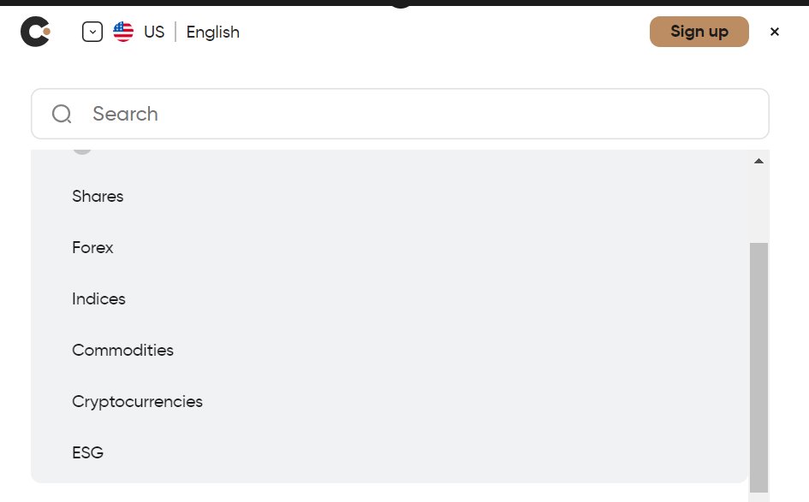
Task: Close the menu with the X icon
Action: (x=775, y=32)
